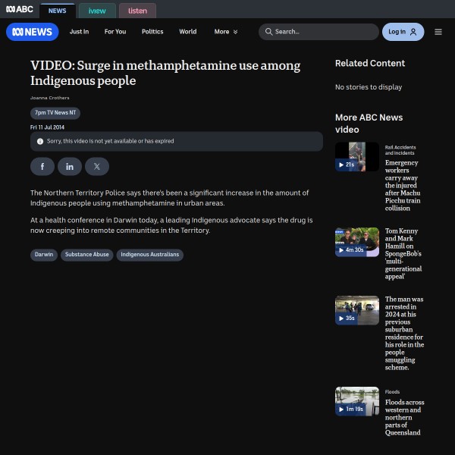Click the 7pm TV News NT tag
Screen dimensions: 455x455
(55, 112)
